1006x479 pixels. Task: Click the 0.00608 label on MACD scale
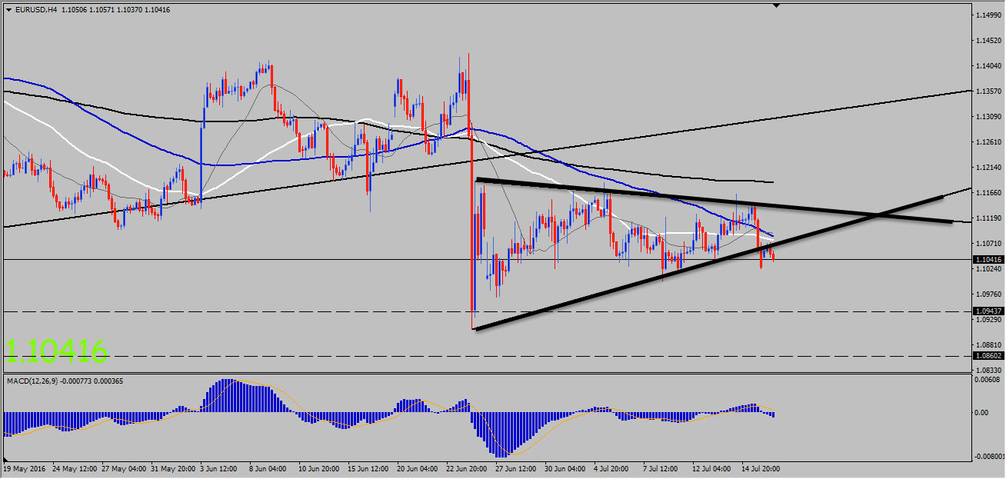(x=987, y=379)
